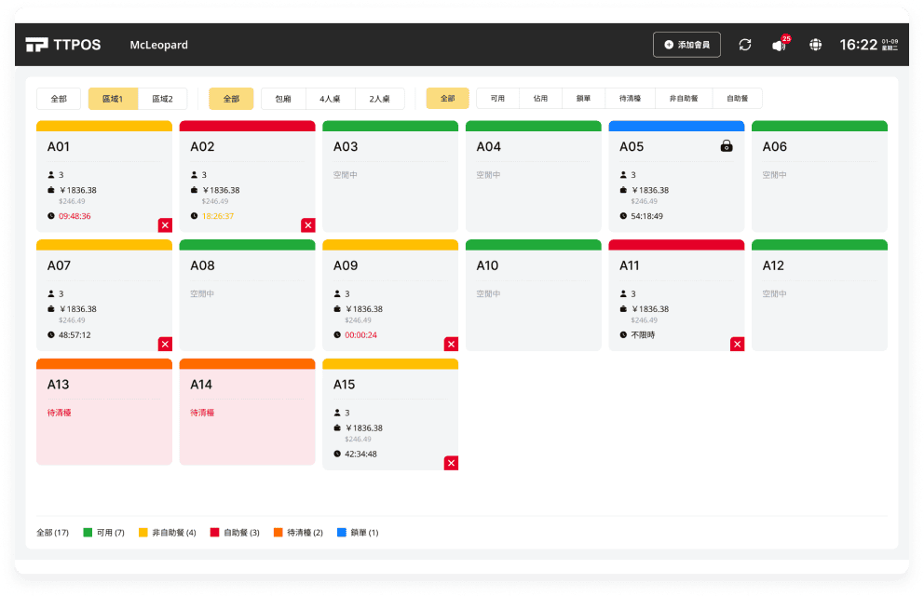Show only 可用 status tables
The width and height of the screenshot is (924, 597).
[x=497, y=99]
